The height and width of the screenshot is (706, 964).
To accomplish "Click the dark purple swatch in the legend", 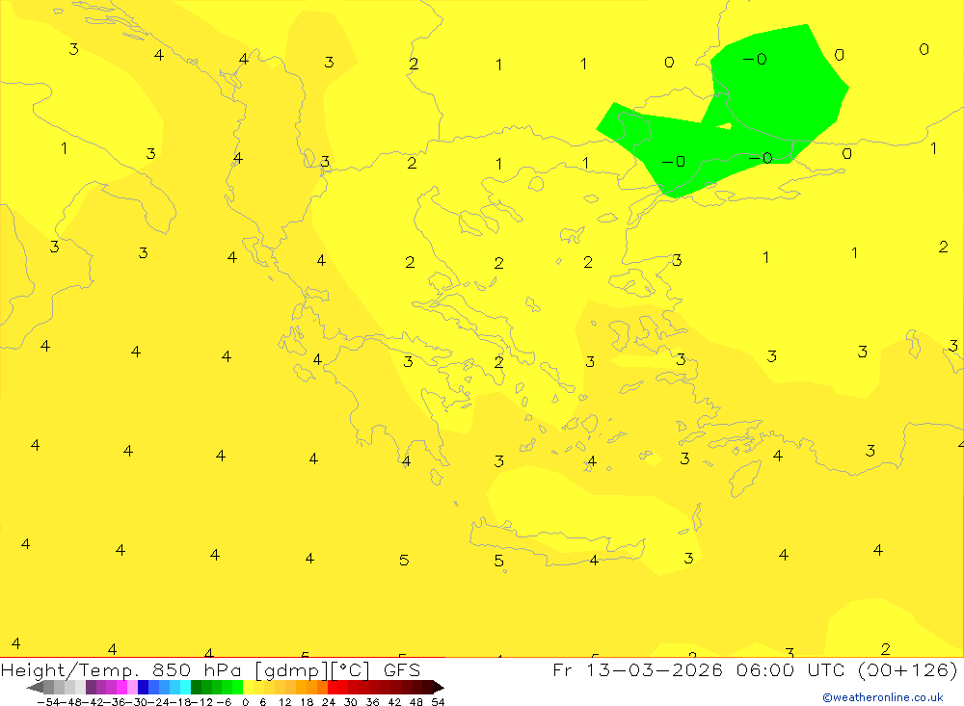I will click(x=91, y=688).
